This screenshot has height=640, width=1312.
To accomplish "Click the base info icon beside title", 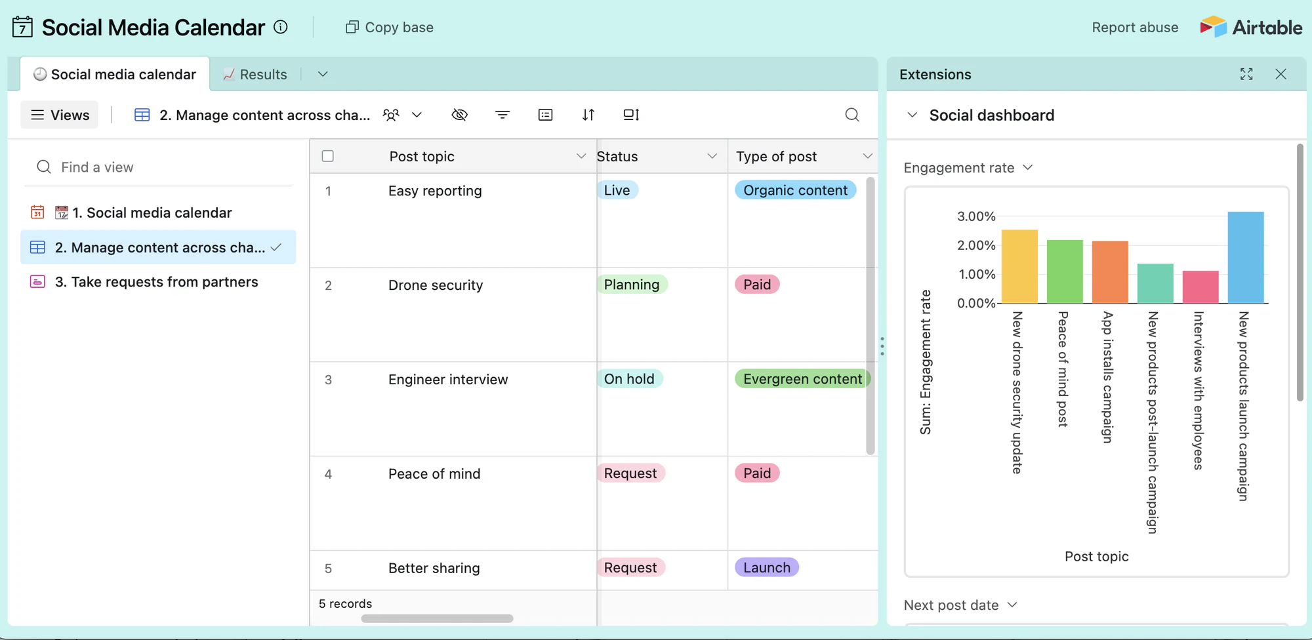I will coord(281,27).
